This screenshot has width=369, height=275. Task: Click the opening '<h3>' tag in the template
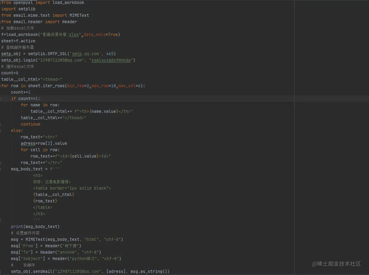point(38,175)
